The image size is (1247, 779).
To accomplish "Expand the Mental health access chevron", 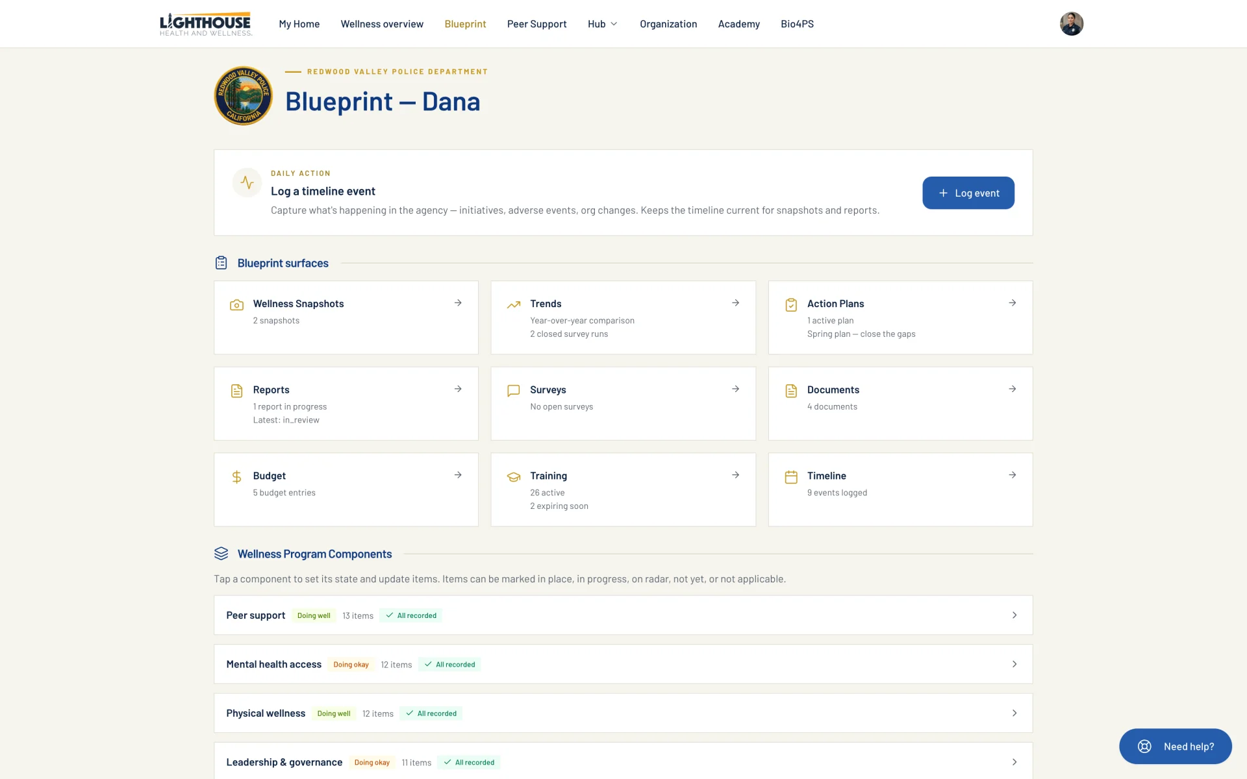I will pos(1014,664).
